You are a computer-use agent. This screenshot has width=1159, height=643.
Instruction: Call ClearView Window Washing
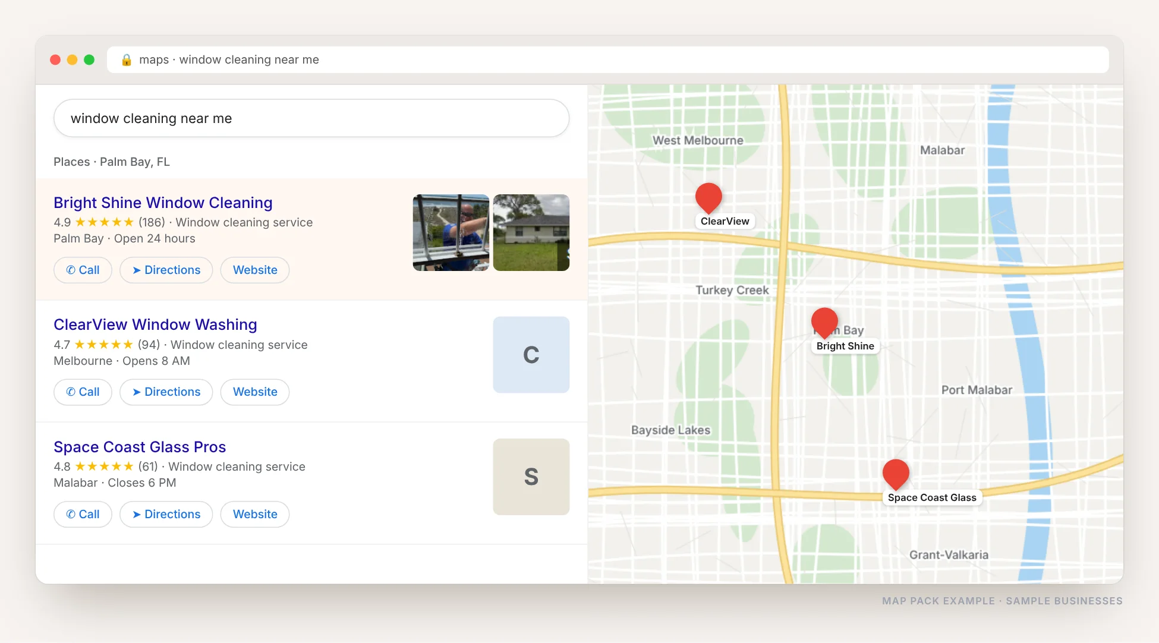(x=83, y=392)
